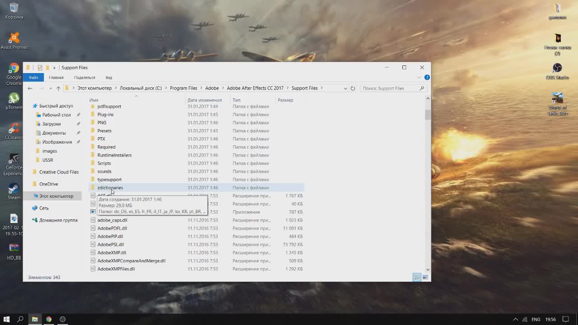The height and width of the screenshot is (325, 578).
Task: Select the Plug-ins folder
Action: (105, 115)
